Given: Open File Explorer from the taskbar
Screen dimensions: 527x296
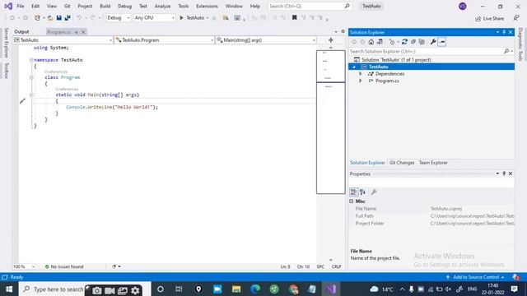Looking at the screenshot, I should pyautogui.click(x=236, y=289).
